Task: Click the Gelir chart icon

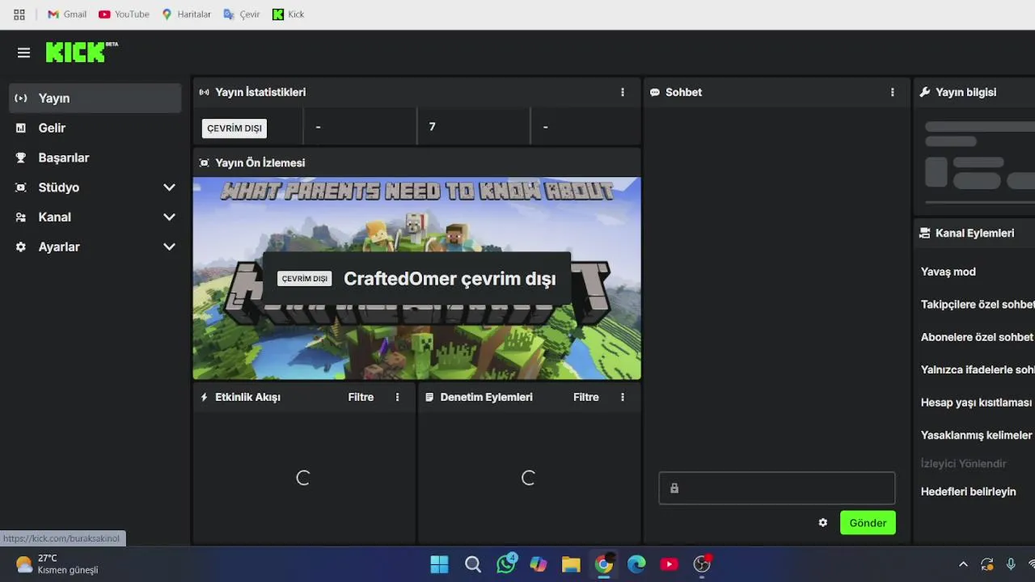Action: point(21,128)
